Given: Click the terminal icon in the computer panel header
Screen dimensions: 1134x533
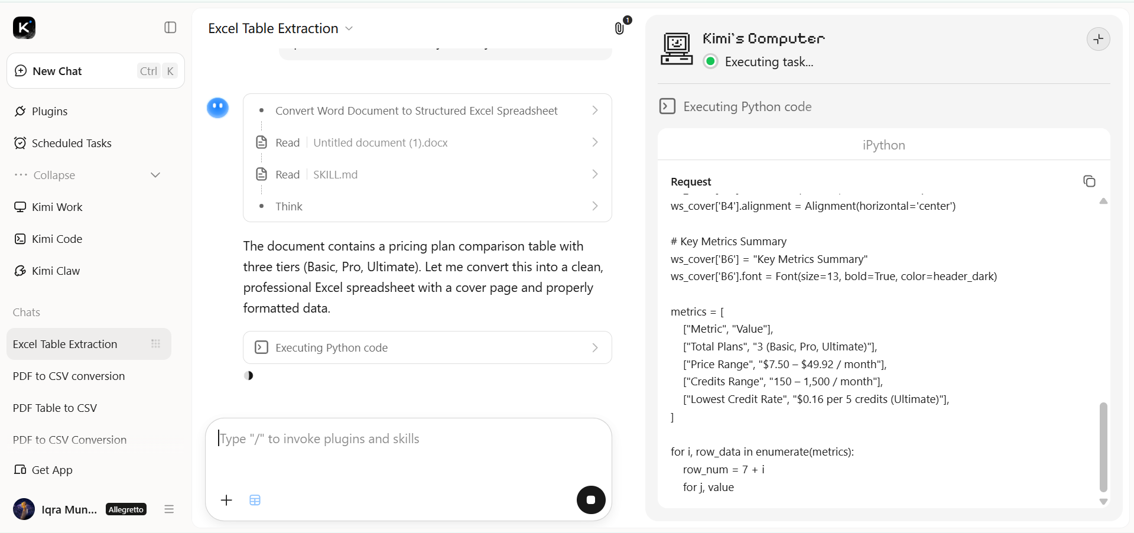Looking at the screenshot, I should coord(667,106).
